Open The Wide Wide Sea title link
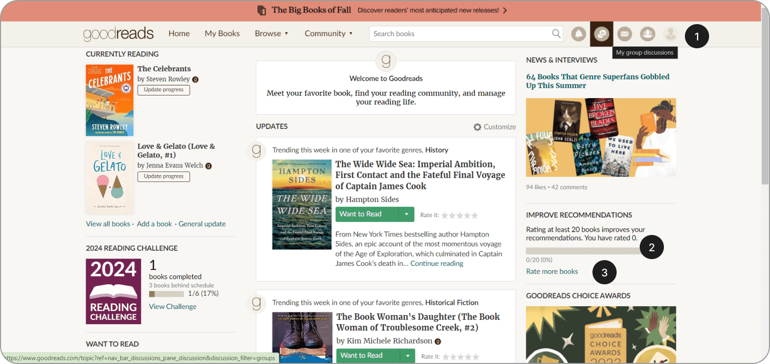Viewport: 770px width, 364px height. click(x=420, y=175)
